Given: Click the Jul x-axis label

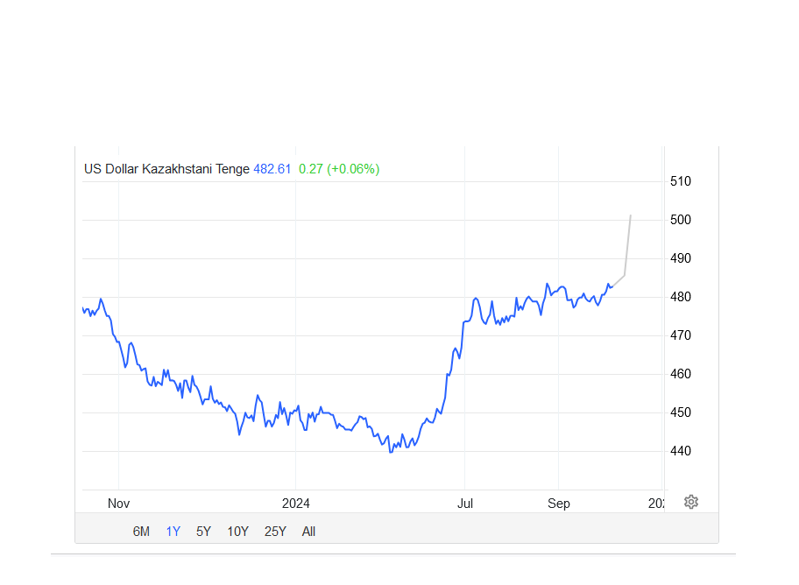Looking at the screenshot, I should pos(464,504).
